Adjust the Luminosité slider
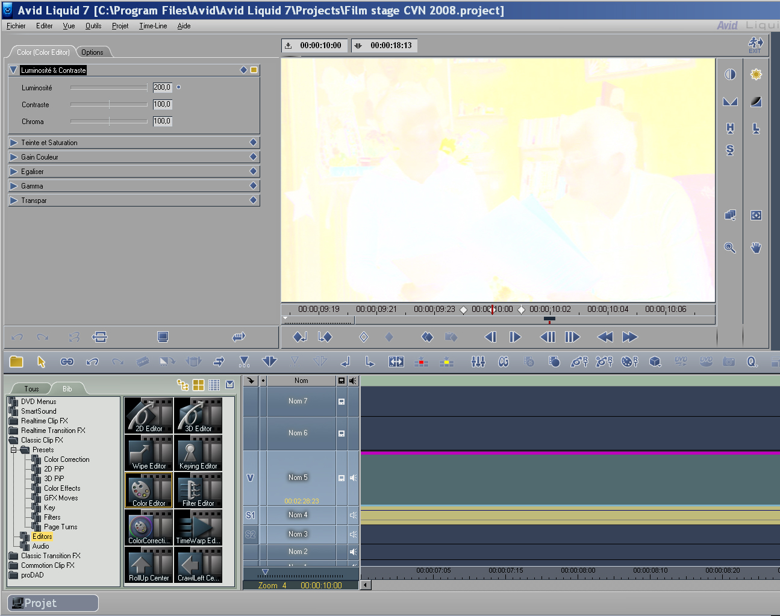The width and height of the screenshot is (780, 616). pyautogui.click(x=109, y=87)
